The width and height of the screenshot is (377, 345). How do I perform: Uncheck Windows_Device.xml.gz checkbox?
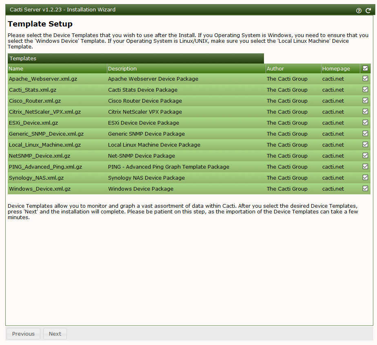click(365, 189)
